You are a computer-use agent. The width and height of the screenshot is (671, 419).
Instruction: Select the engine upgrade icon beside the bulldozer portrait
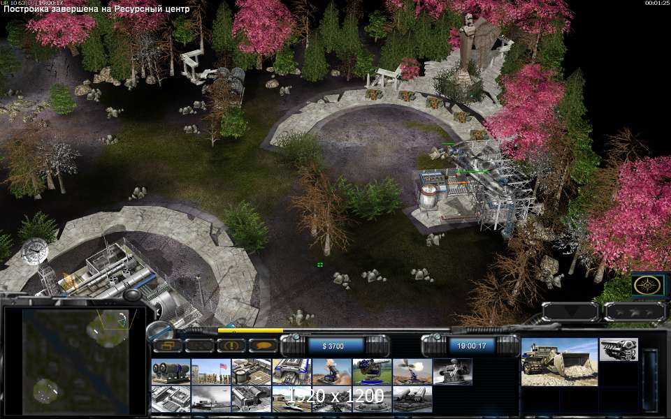[619, 350]
